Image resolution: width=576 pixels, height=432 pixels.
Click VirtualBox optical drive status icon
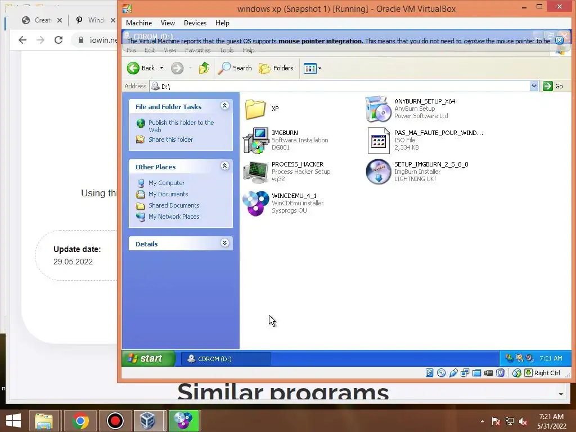[x=441, y=373]
